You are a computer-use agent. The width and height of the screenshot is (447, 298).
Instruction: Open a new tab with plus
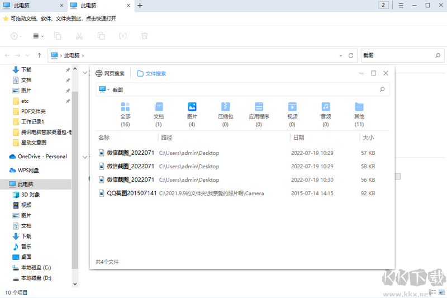pos(140,6)
